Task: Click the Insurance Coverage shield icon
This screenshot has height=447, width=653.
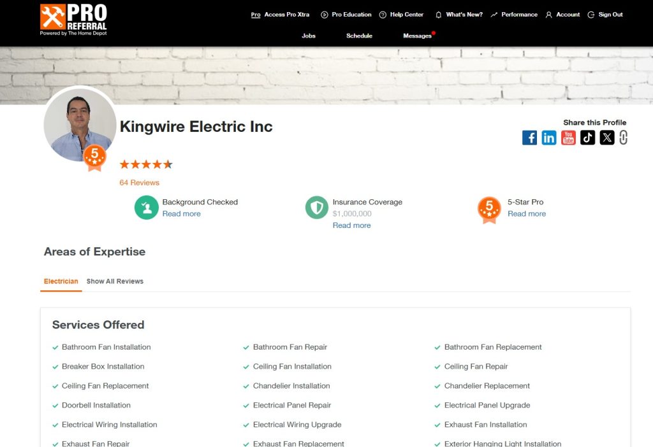Action: coord(316,208)
